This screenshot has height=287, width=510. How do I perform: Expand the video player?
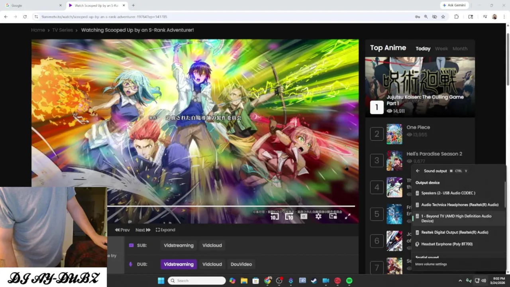click(165, 230)
